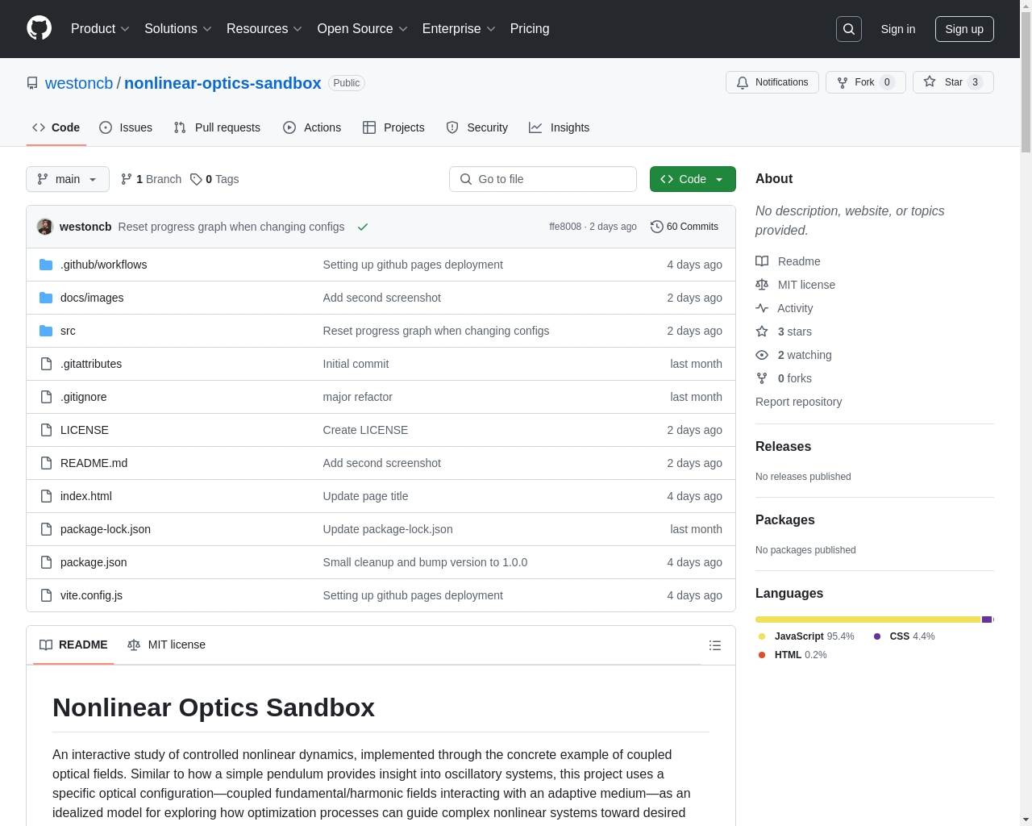Viewport: 1032px width, 826px height.
Task: Click the JavaScript 95.4% language entry
Action: coord(806,636)
